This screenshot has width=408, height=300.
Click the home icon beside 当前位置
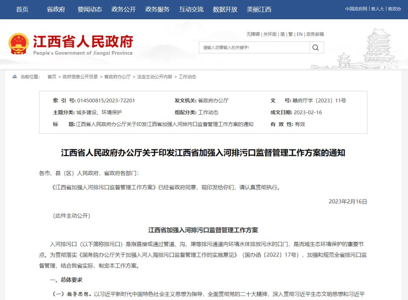coord(15,77)
